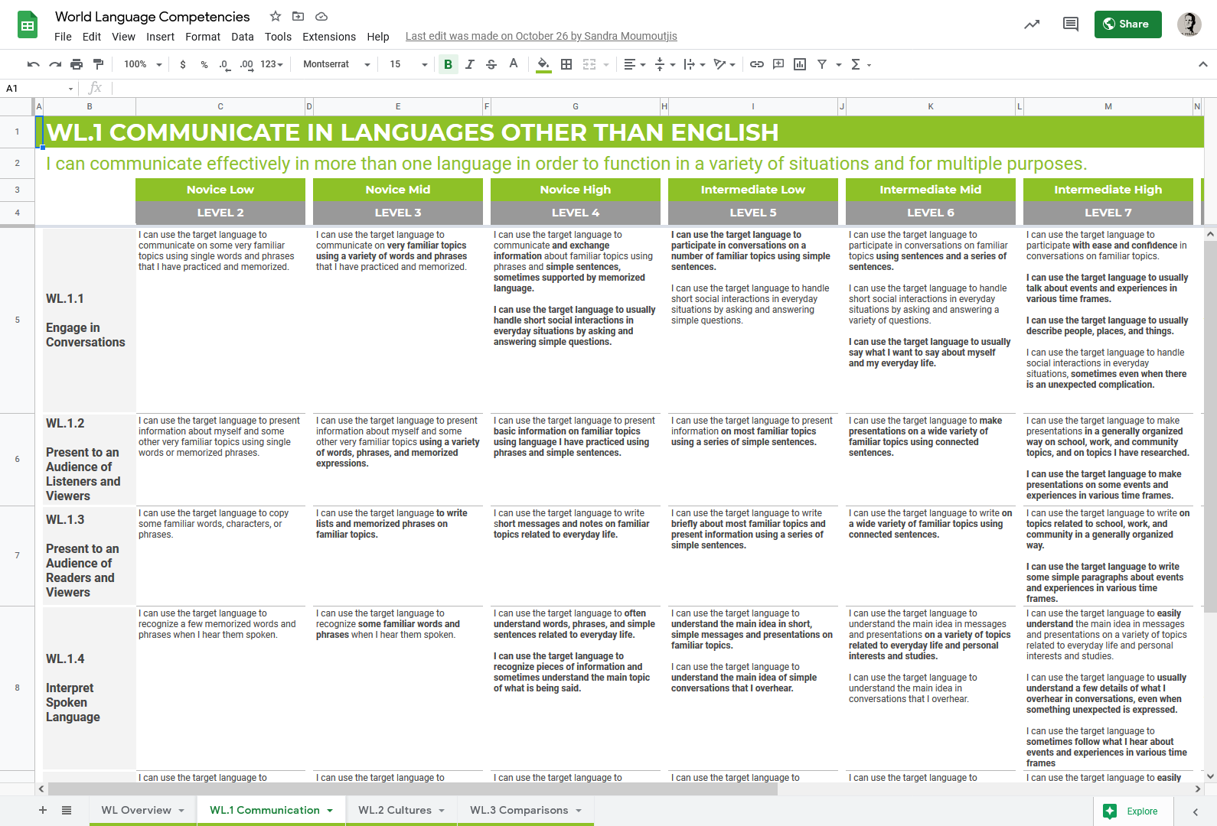Star this spreadsheet document
This screenshot has height=826, width=1217.
click(276, 16)
